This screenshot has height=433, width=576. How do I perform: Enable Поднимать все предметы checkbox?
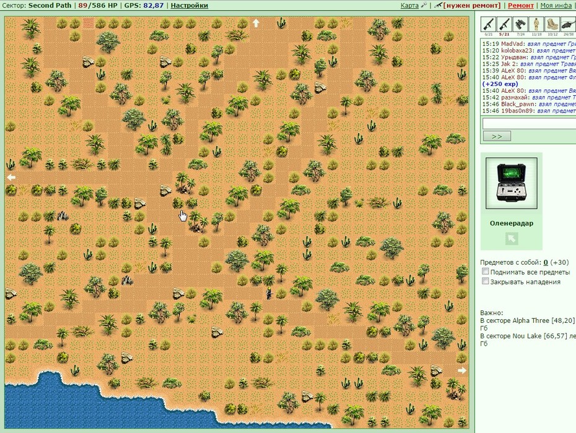[486, 272]
